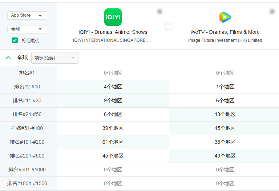Swap the two compared apps
This screenshot has height=191, width=279.
pyautogui.click(x=169, y=27)
